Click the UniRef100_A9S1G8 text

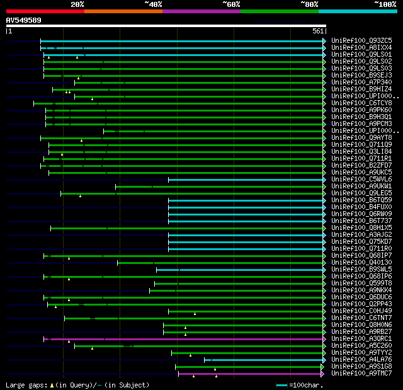[x=361, y=367]
